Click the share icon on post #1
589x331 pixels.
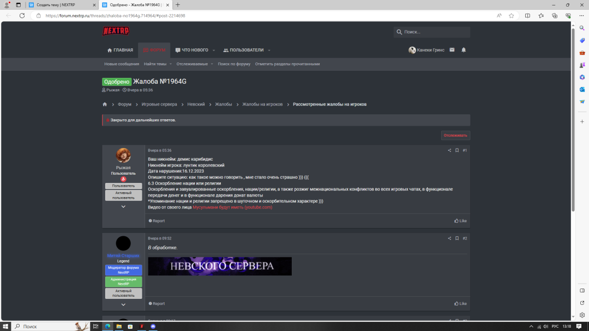click(449, 150)
